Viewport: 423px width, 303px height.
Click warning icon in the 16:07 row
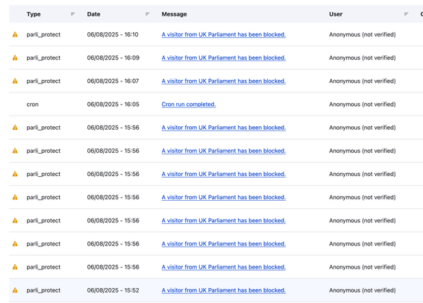point(15,81)
